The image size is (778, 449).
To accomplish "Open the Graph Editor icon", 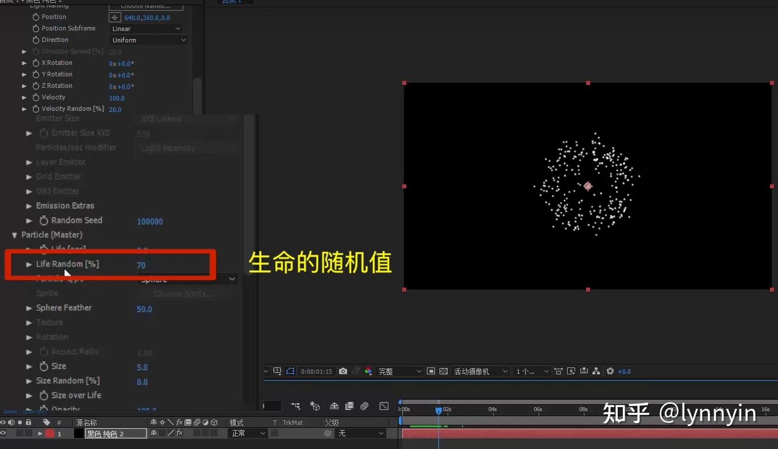I will click(383, 406).
